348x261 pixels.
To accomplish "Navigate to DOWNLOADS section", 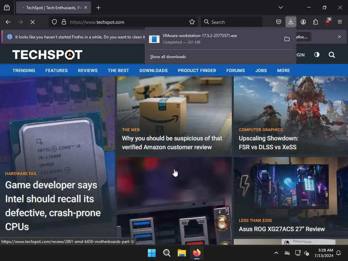I will (153, 71).
